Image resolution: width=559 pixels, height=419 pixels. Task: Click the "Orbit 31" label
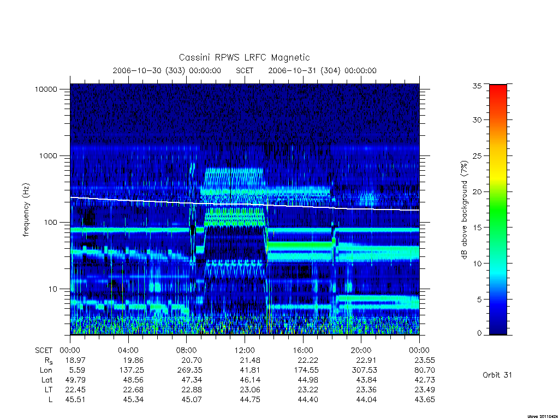pos(497,375)
